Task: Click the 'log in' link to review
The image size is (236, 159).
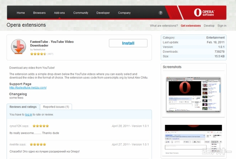Action: (28, 115)
